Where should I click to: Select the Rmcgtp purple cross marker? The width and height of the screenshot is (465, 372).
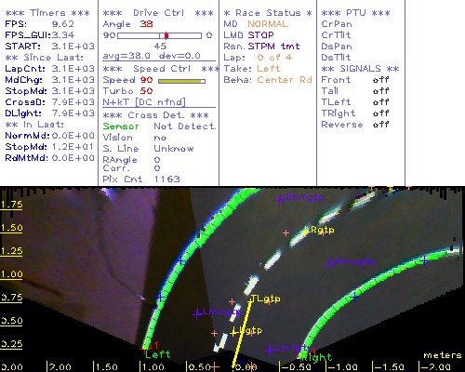330,264
